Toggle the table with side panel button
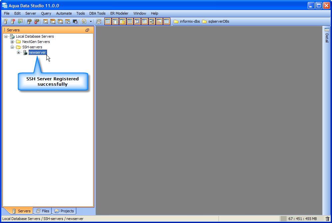This screenshot has height=223, width=332. (115, 21)
